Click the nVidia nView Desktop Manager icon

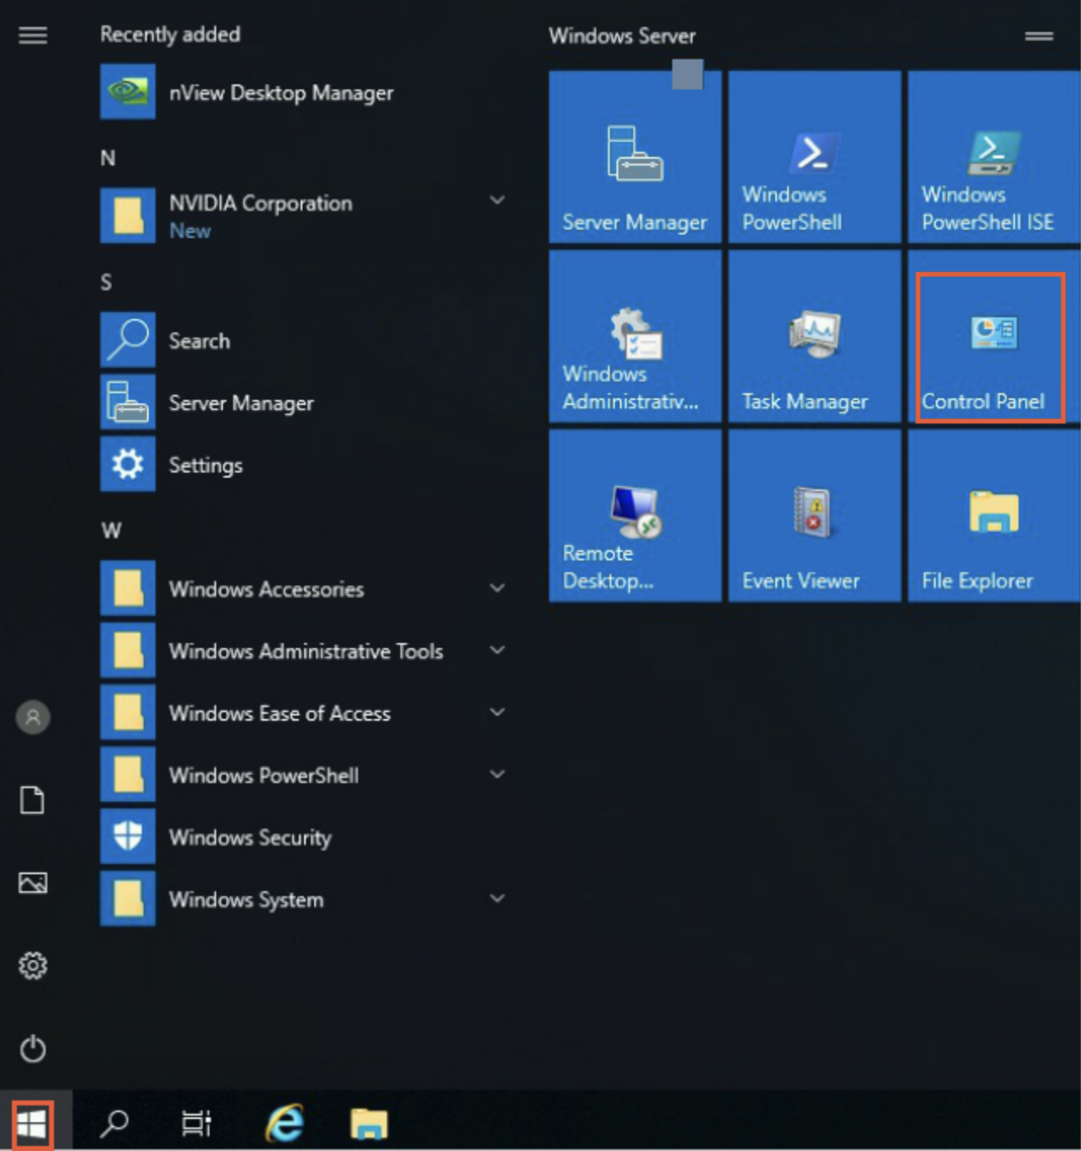point(128,92)
